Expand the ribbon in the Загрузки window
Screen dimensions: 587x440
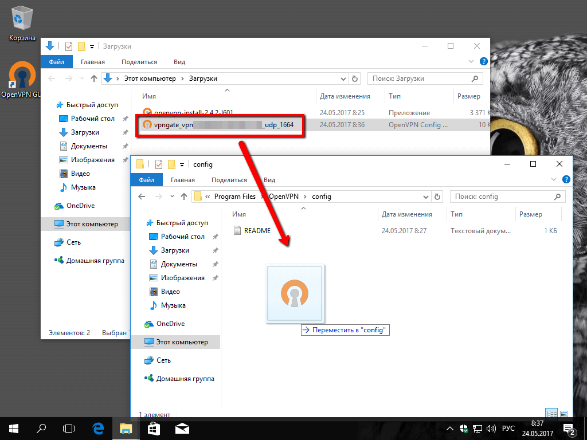(x=472, y=61)
